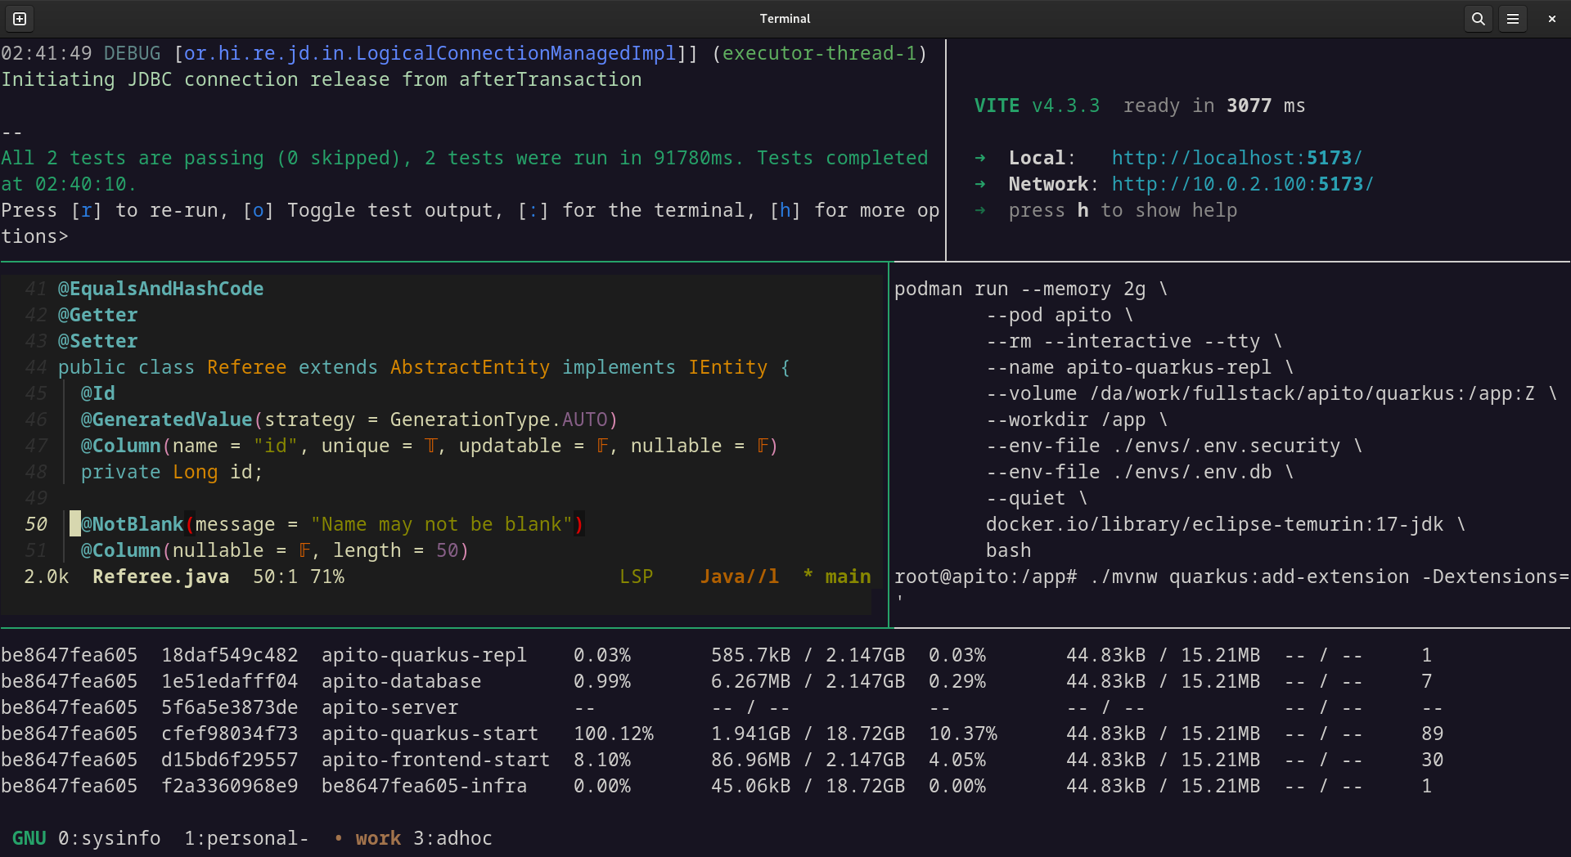Click the work session label in status bar
Image resolution: width=1571 pixels, height=857 pixels.
[377, 838]
